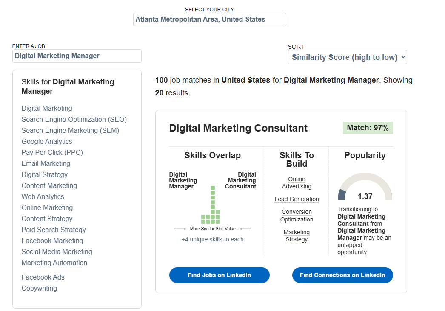445x311 pixels.
Task: Select Digital Marketing from the skills list
Action: tap(47, 108)
